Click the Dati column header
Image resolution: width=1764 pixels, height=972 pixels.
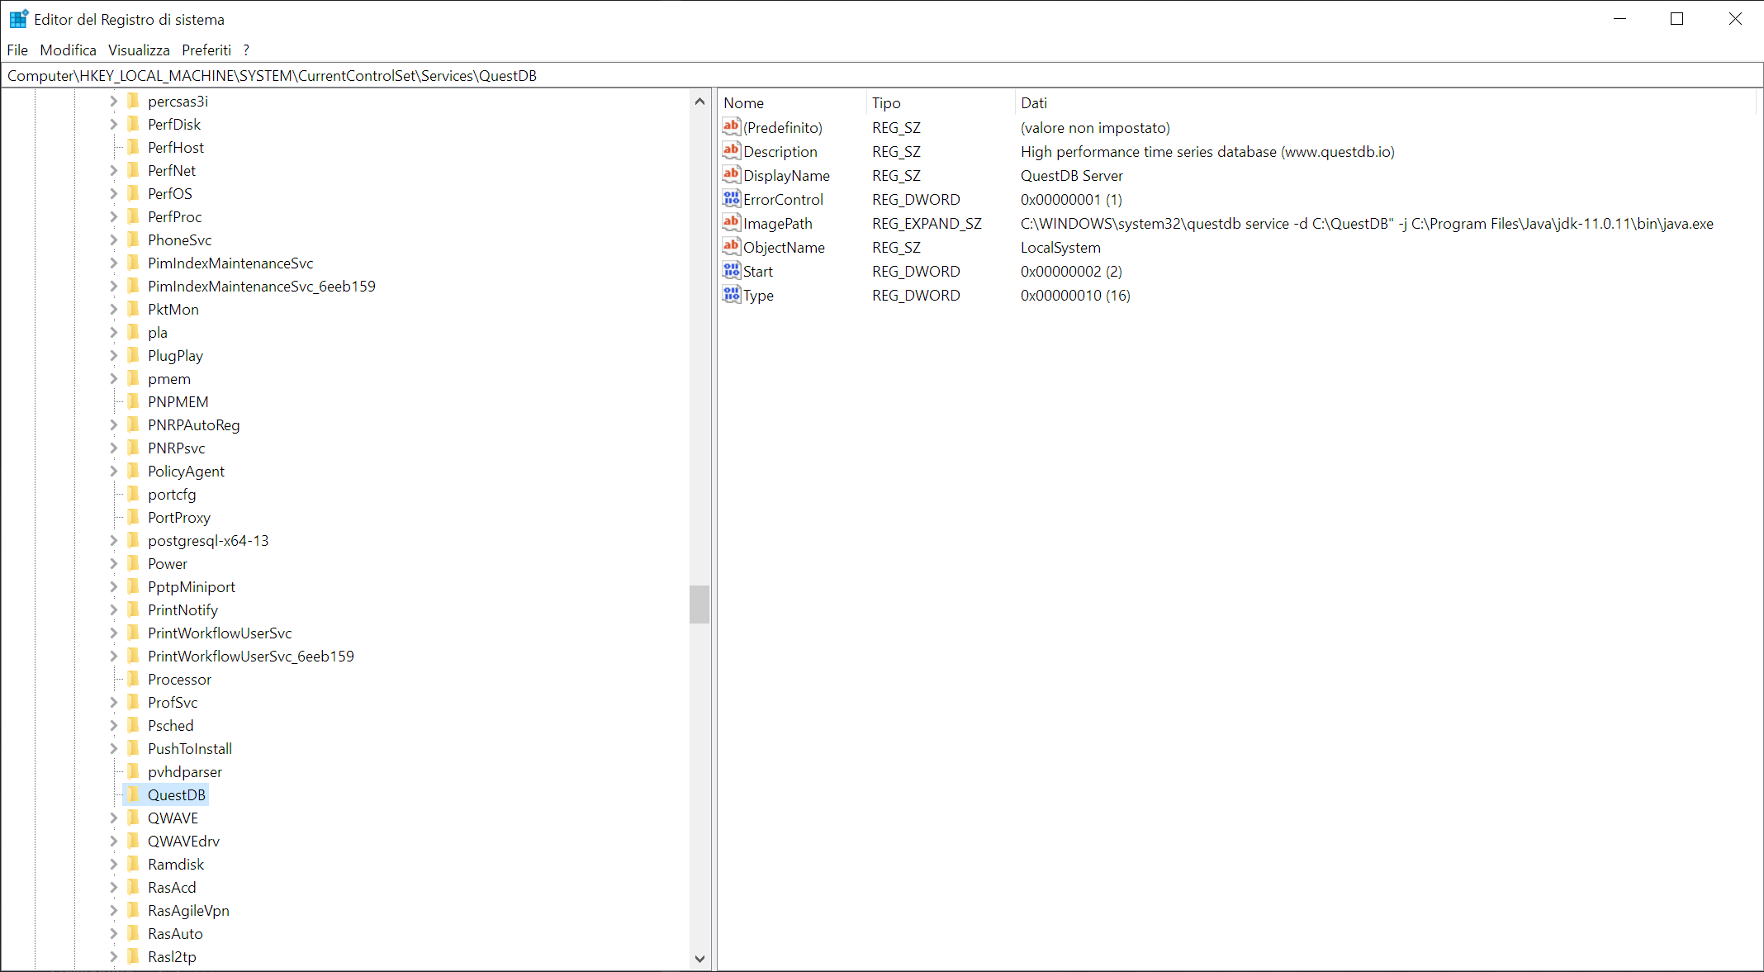(1034, 102)
